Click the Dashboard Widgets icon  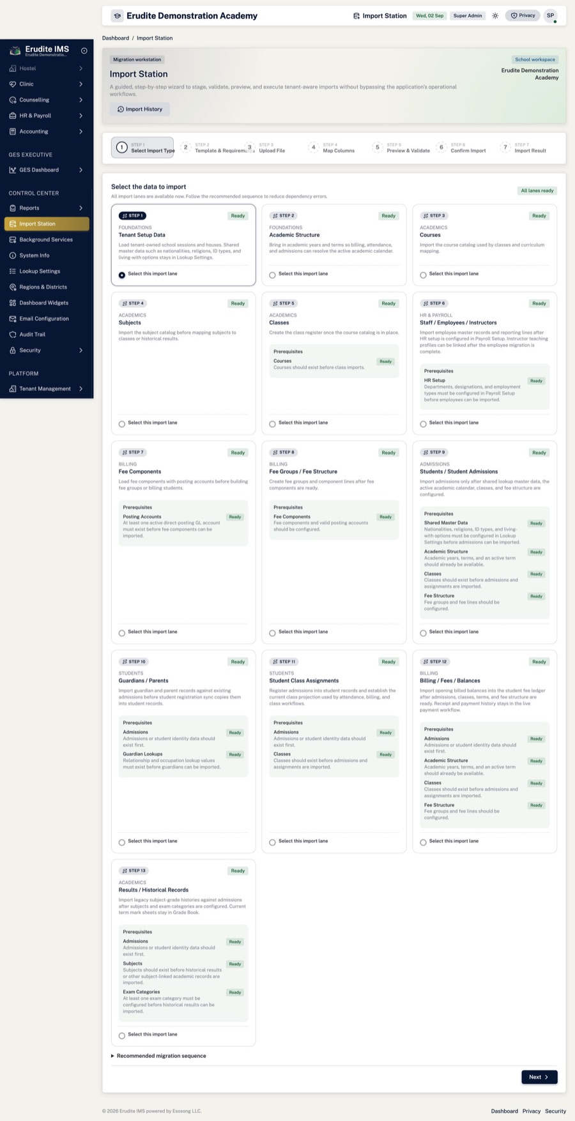click(13, 303)
